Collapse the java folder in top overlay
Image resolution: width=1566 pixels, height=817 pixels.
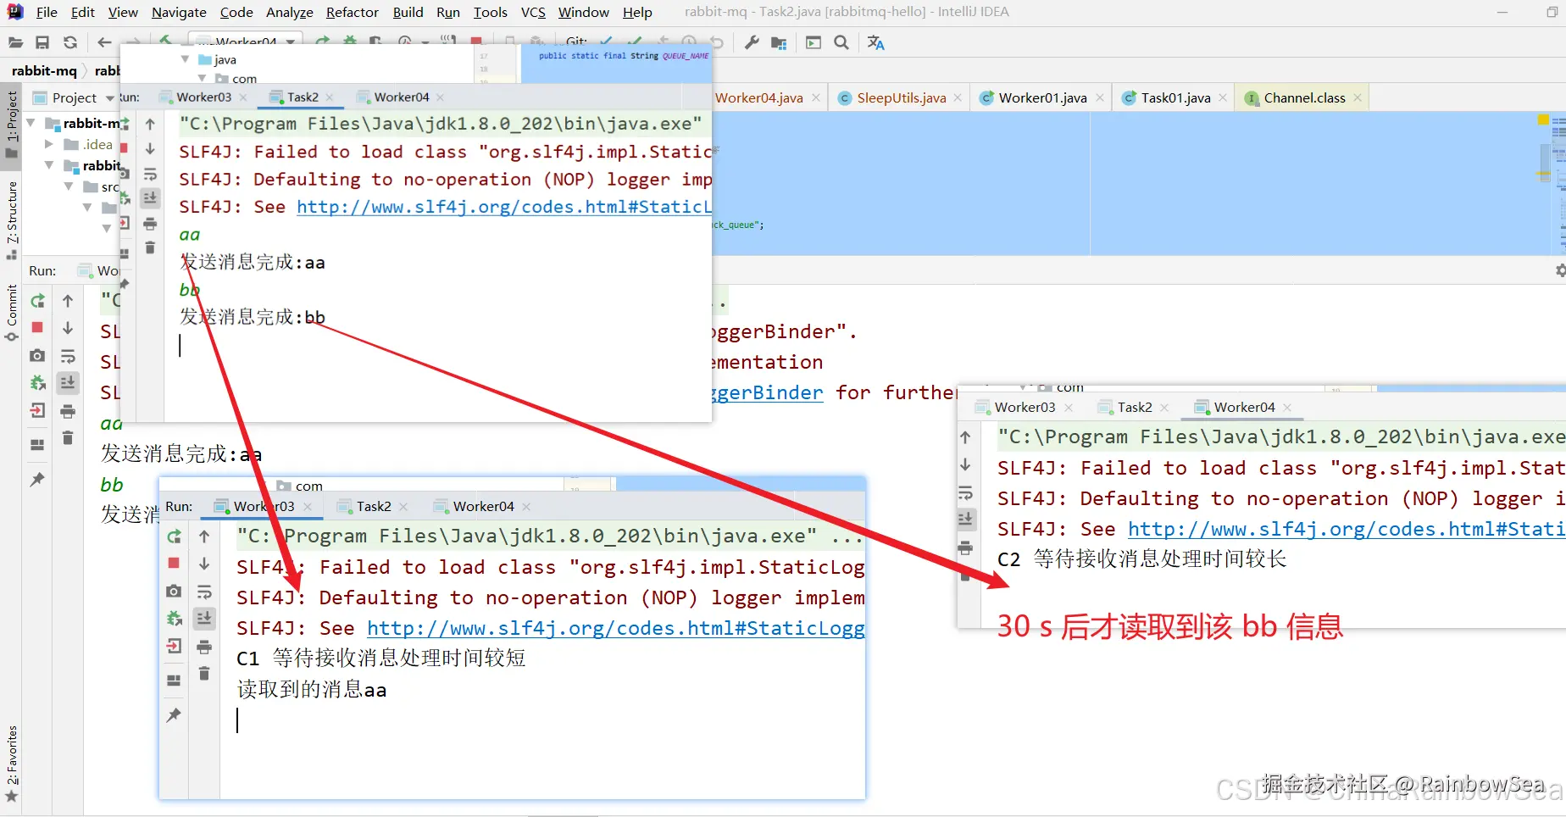click(186, 59)
